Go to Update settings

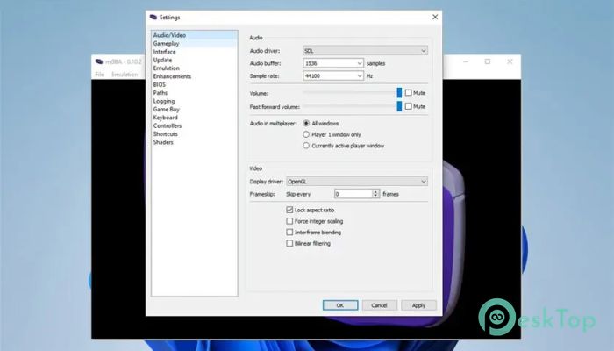[x=194, y=60]
